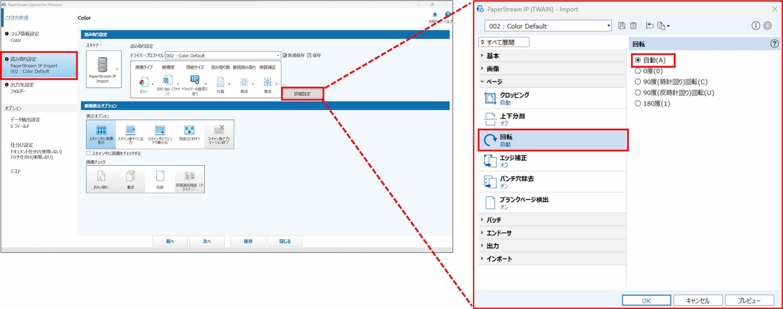
Task: Select 出力先設定 step in left sidebar
Action: (x=22, y=85)
